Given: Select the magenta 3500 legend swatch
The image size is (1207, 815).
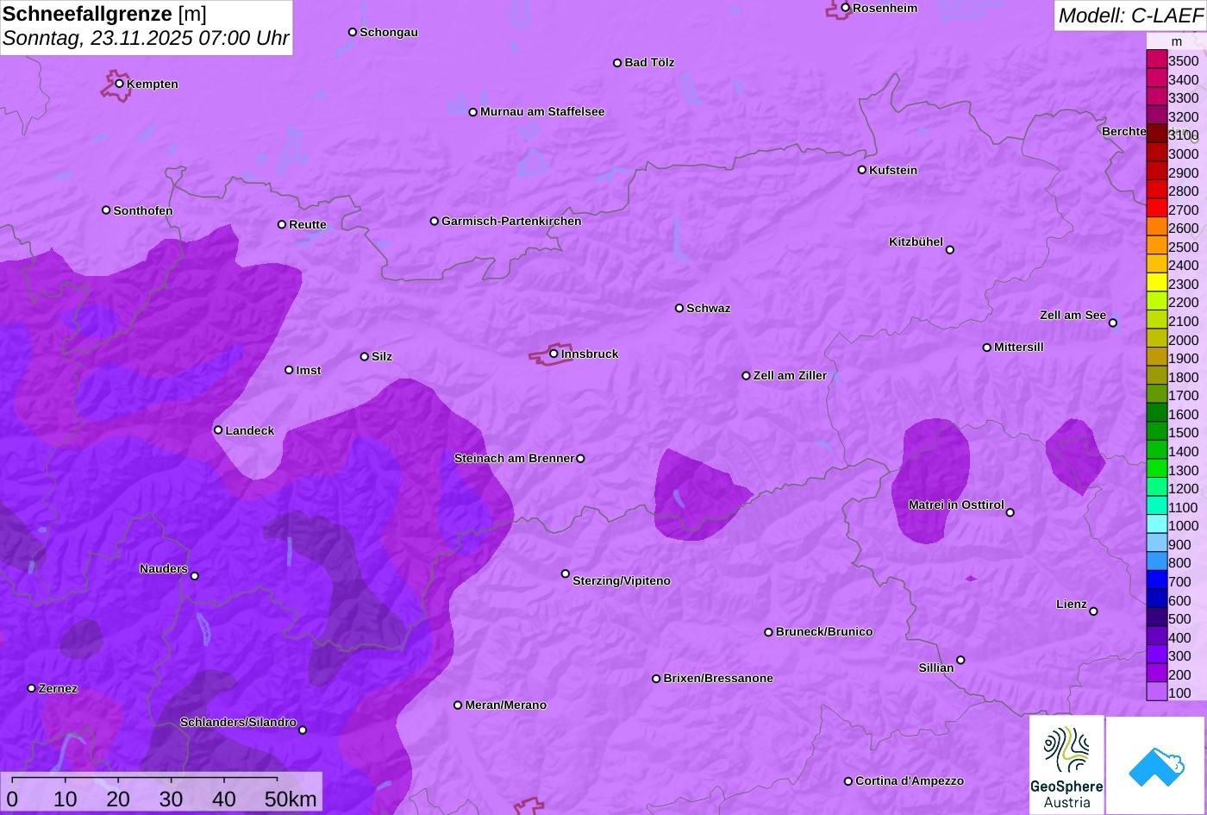Looking at the screenshot, I should [x=1157, y=60].
